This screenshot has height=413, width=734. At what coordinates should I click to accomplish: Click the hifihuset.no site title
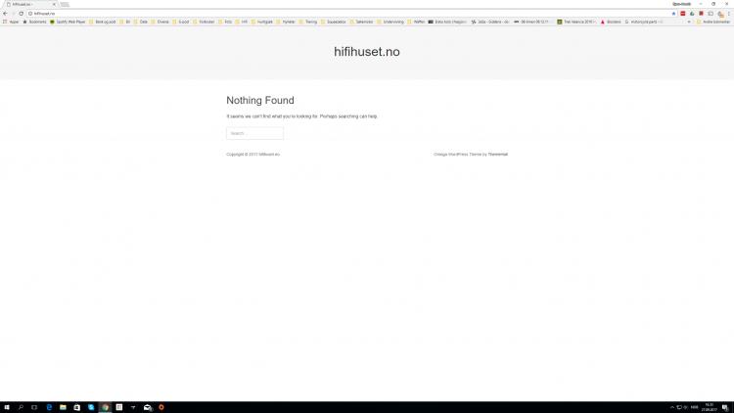coord(367,52)
